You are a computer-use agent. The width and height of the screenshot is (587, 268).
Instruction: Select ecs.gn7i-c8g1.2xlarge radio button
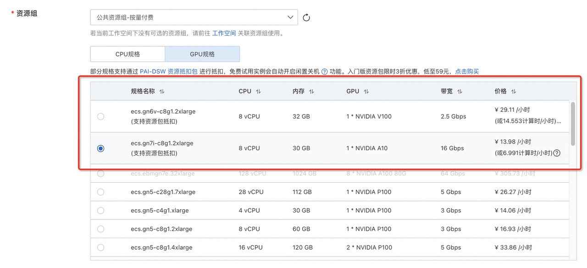pos(101,148)
